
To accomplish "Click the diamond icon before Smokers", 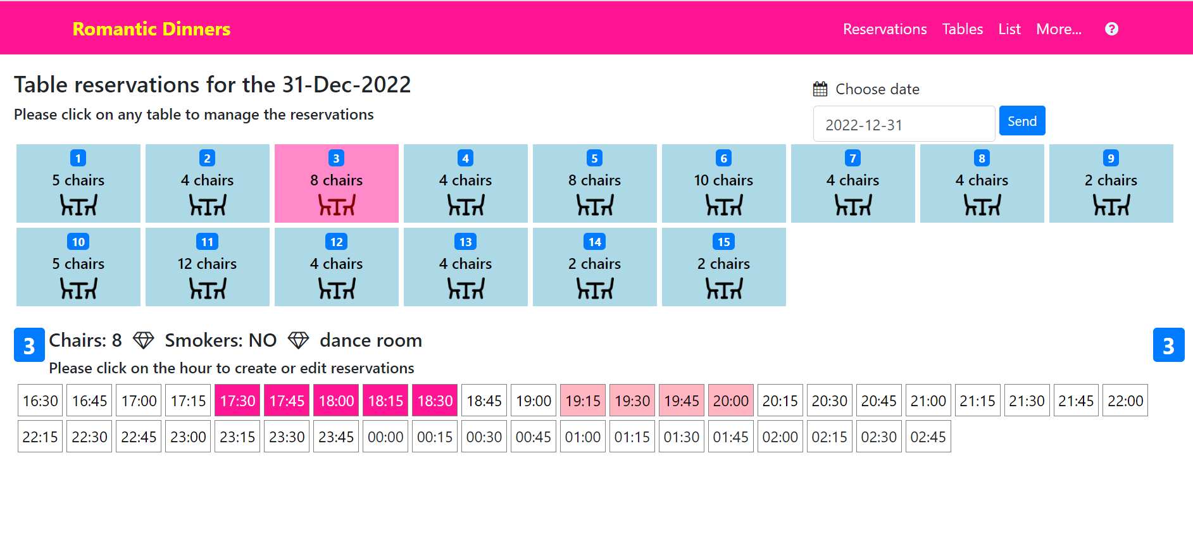I will click(x=143, y=340).
